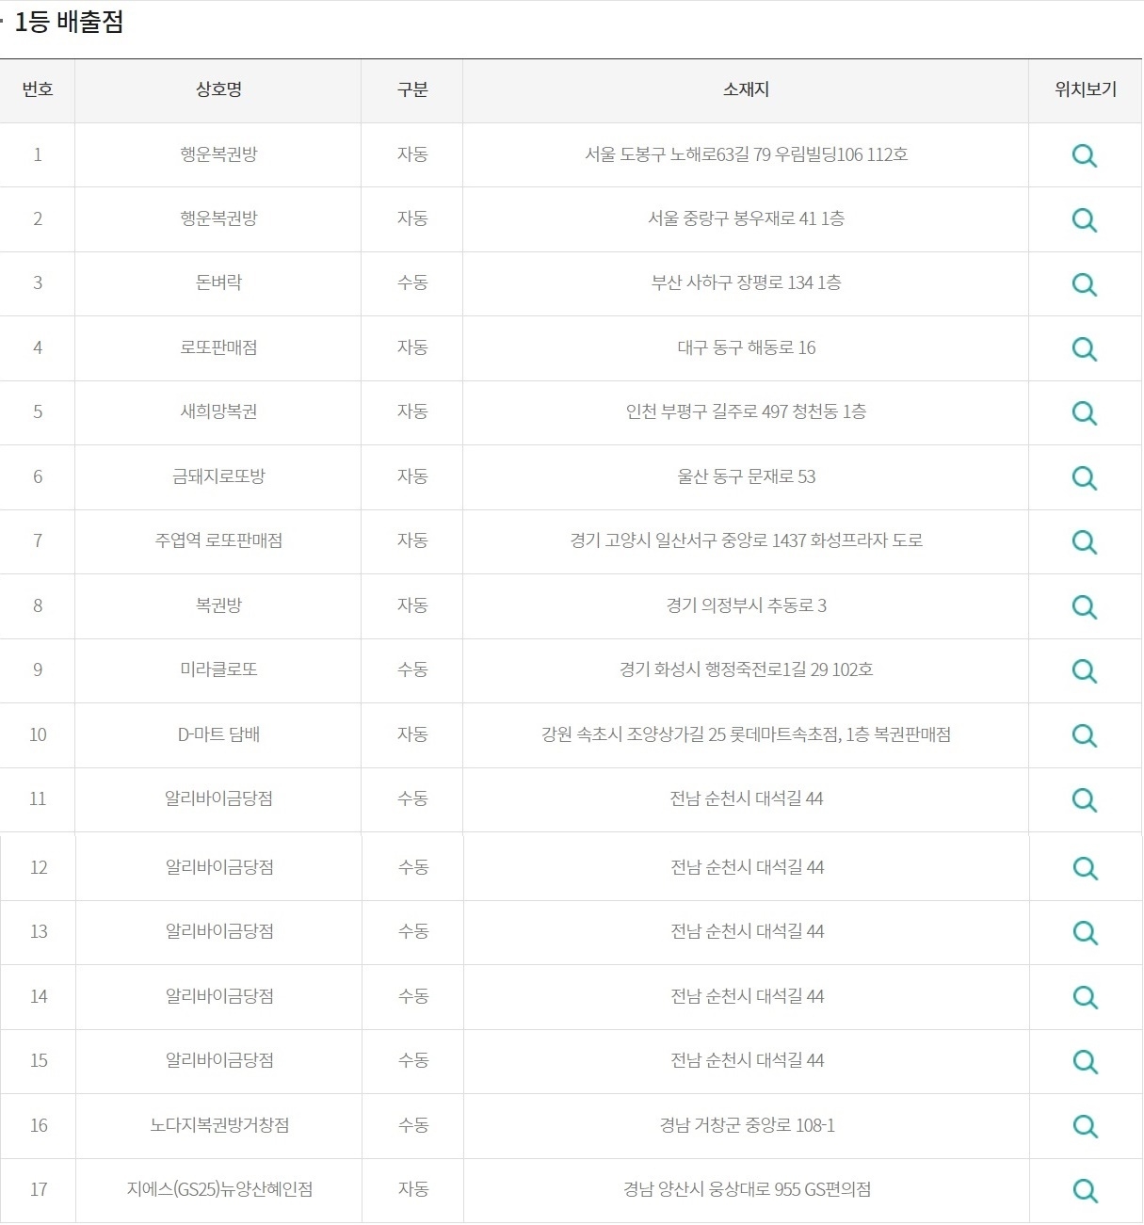The height and width of the screenshot is (1225, 1144).
Task: View location of 로또판매점 in 대구
Action: click(1085, 348)
